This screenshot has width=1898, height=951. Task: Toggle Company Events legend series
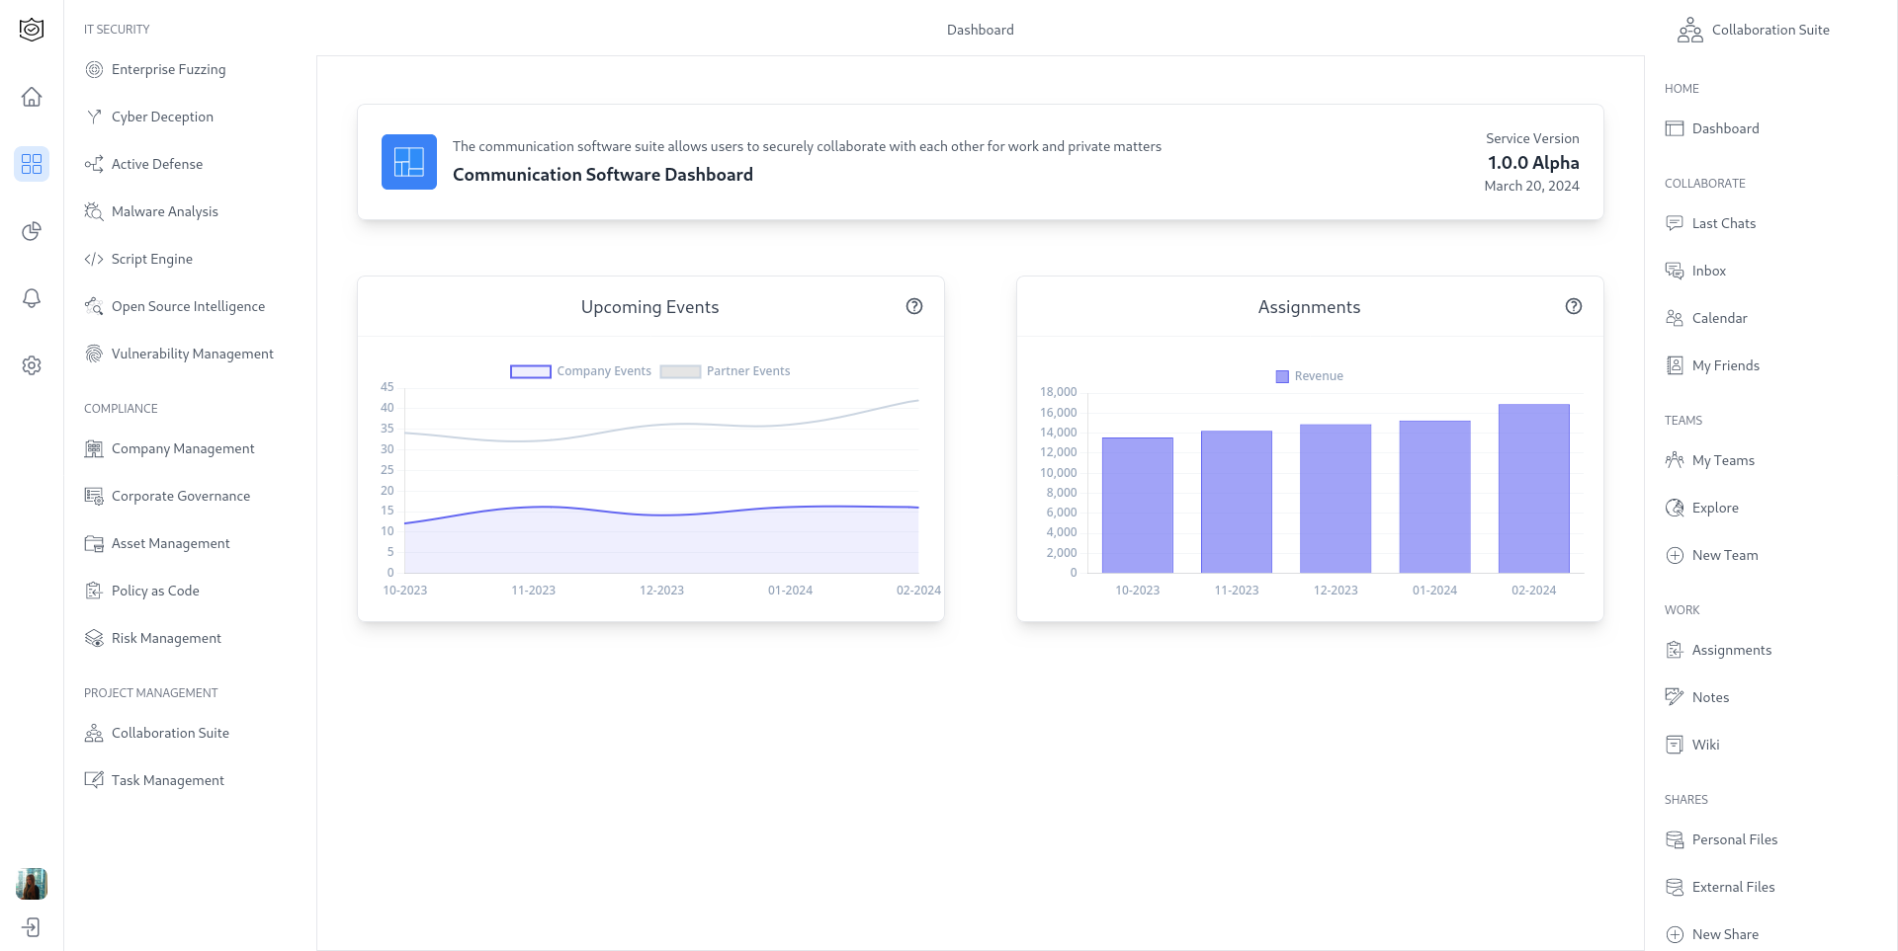[580, 371]
